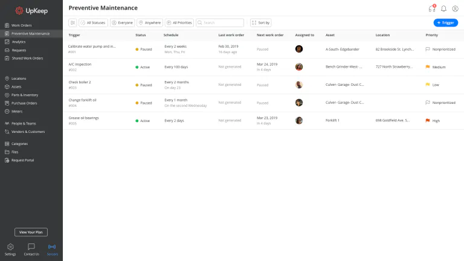Click the Schedule column header
This screenshot has height=261, width=464.
(x=171, y=35)
